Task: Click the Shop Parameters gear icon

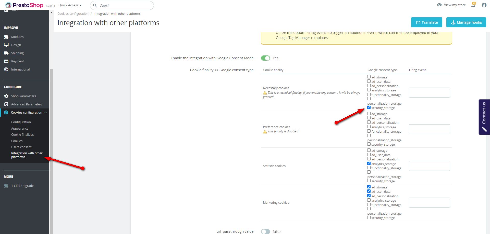Action: click(x=6, y=96)
